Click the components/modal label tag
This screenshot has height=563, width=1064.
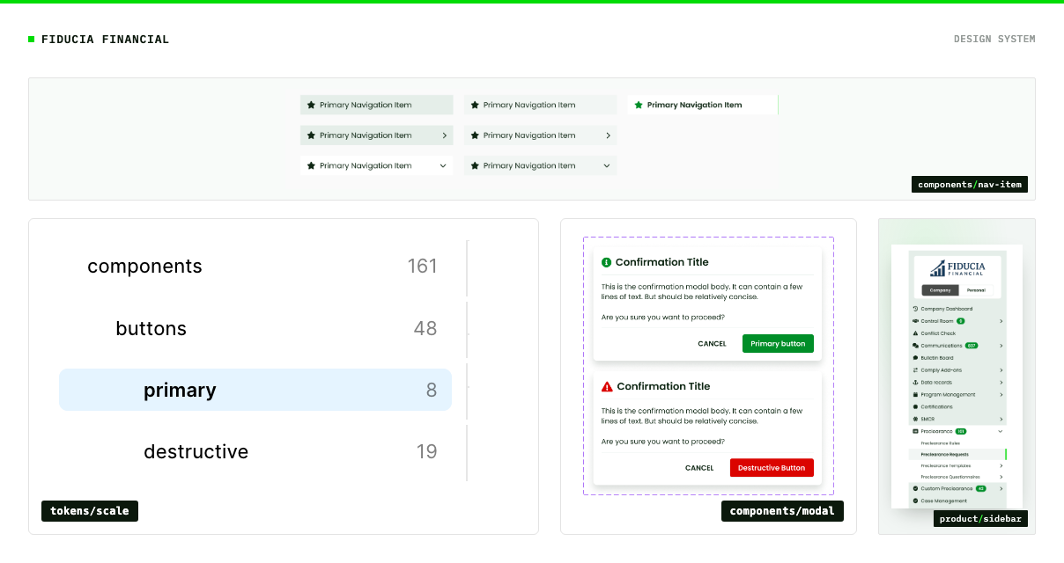782,511
